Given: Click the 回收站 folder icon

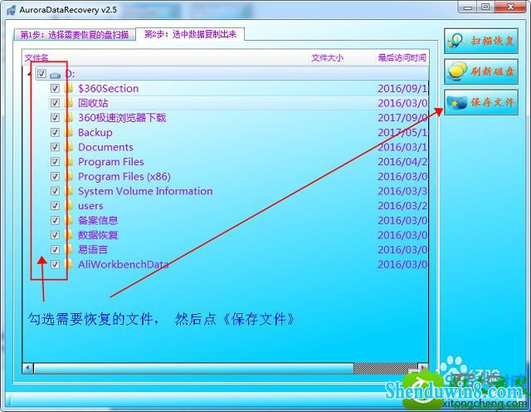Looking at the screenshot, I should pos(68,103).
